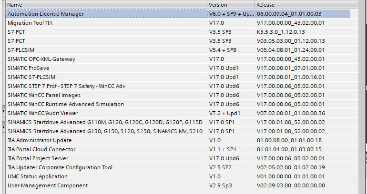Select the User Management Component name
This screenshot has height=194, width=367.
point(48,185)
